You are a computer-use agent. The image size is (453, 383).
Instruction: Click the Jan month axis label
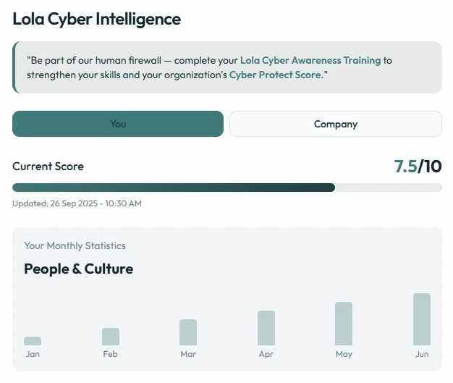33,354
